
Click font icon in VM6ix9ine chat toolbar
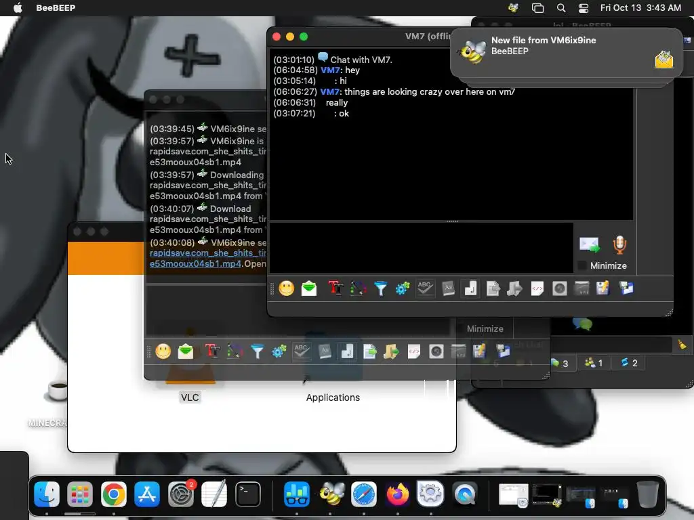[212, 351]
